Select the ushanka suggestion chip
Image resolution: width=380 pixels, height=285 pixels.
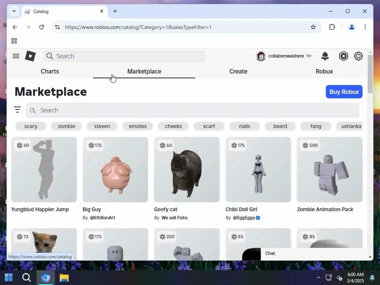click(349, 126)
